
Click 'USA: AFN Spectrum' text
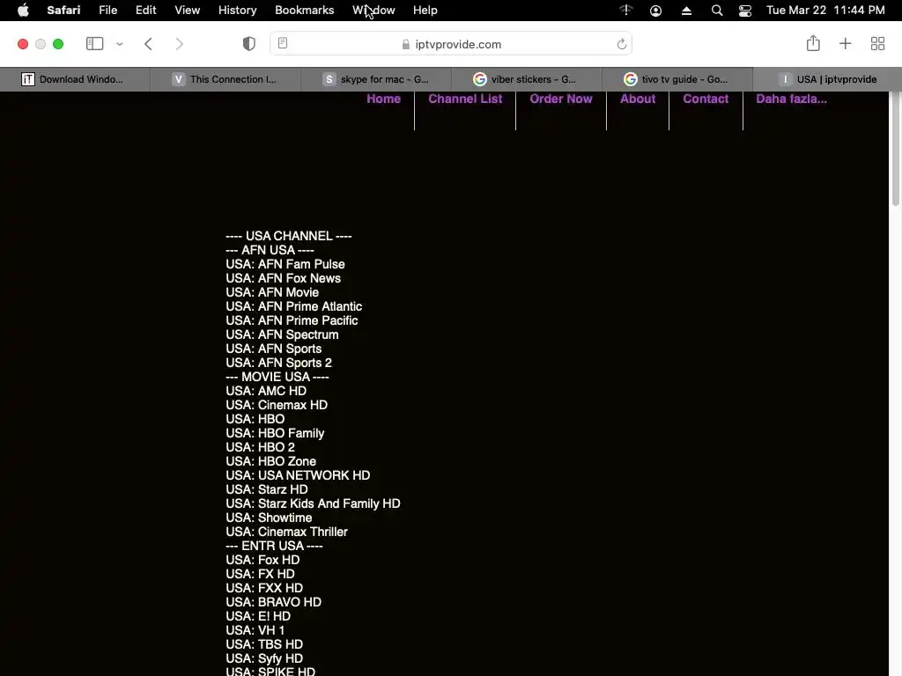pos(282,334)
